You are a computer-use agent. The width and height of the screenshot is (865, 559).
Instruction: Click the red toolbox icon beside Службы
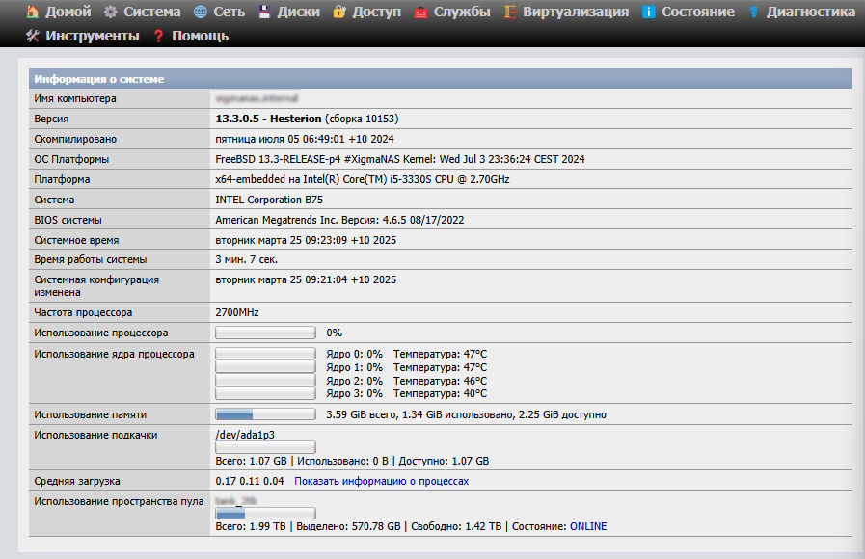point(420,13)
